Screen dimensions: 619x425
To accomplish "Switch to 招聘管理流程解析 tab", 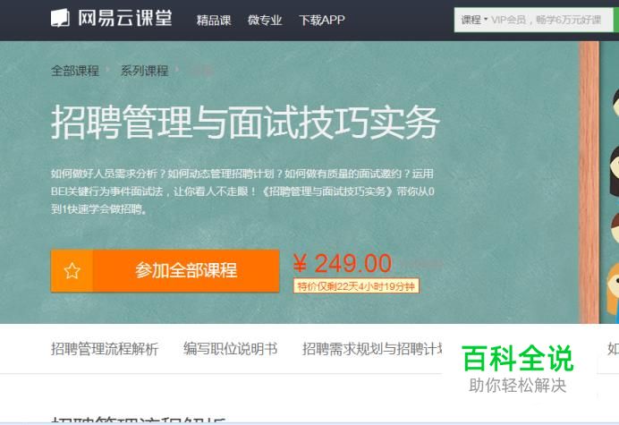I will (105, 349).
